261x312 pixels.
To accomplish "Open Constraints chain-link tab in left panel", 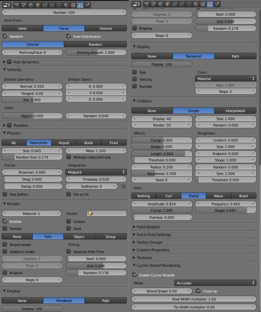I will click(x=45, y=5).
